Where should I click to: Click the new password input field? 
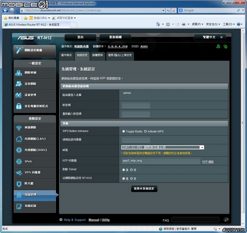pos(136,105)
